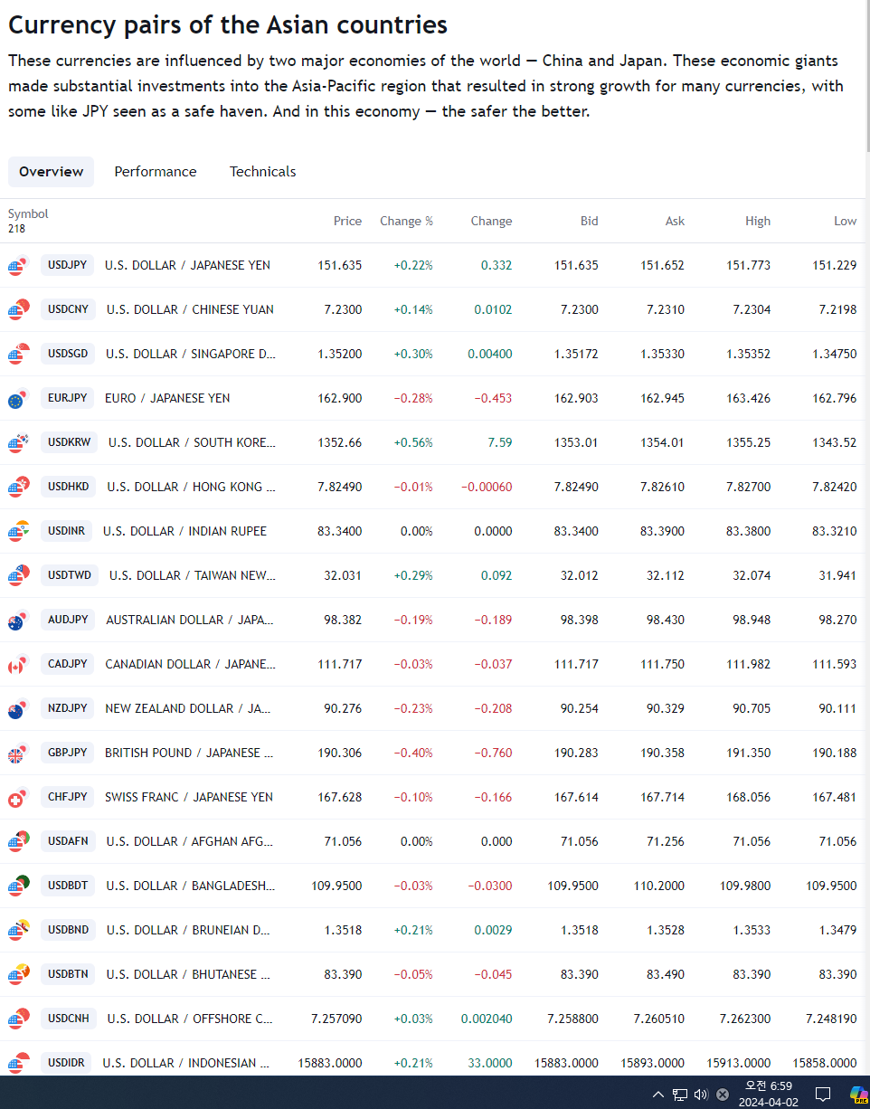The image size is (870, 1109).
Task: Click the USDINR flag pair icon
Action: tap(18, 532)
